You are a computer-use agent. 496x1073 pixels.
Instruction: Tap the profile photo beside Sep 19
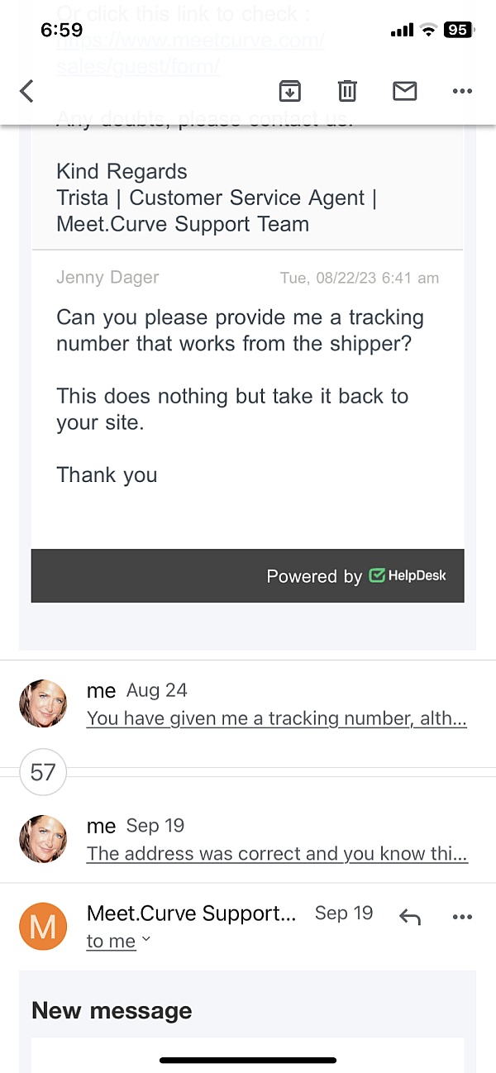pyautogui.click(x=43, y=838)
